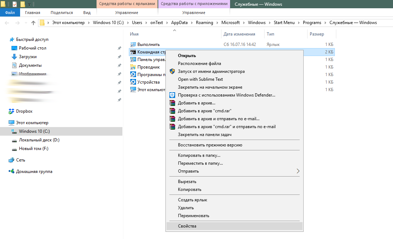
Task: Click WinRAR icon beside Добавить в архив "cmd.rar"
Action: 172,111
